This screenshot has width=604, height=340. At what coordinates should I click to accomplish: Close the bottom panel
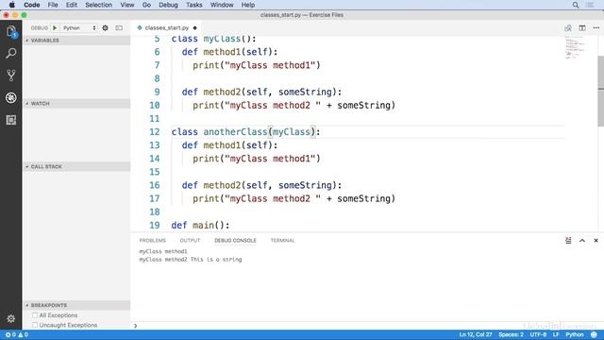(596, 240)
